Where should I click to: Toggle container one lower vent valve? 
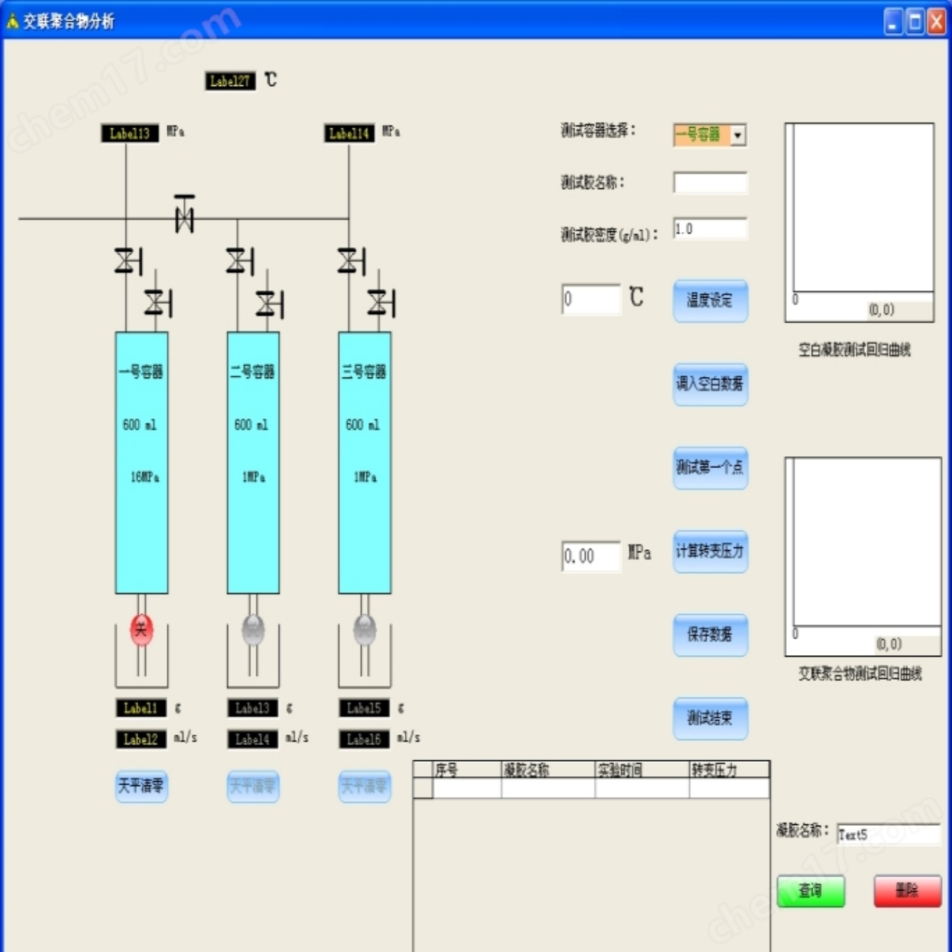(159, 303)
